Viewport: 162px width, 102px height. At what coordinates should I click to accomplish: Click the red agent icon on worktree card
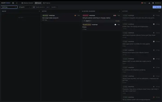point(115,16)
